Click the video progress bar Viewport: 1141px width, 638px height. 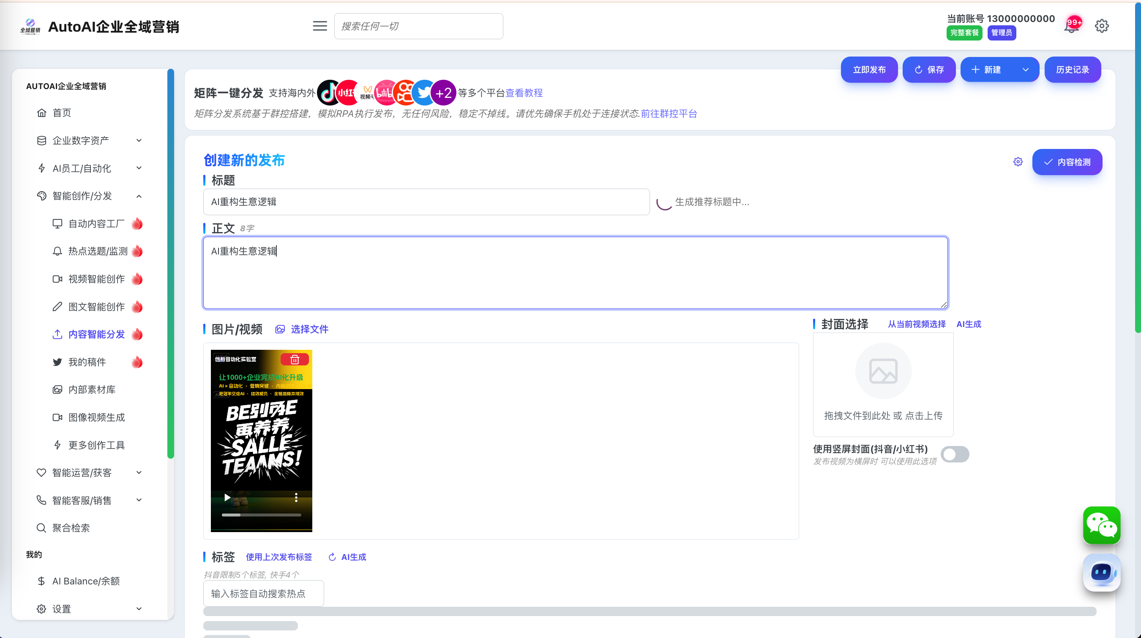[261, 515]
